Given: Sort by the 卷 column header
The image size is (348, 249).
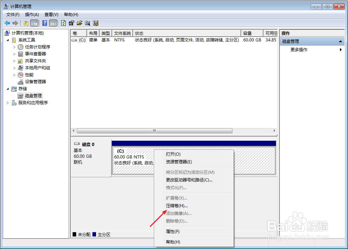Looking at the screenshot, I should (x=79, y=33).
